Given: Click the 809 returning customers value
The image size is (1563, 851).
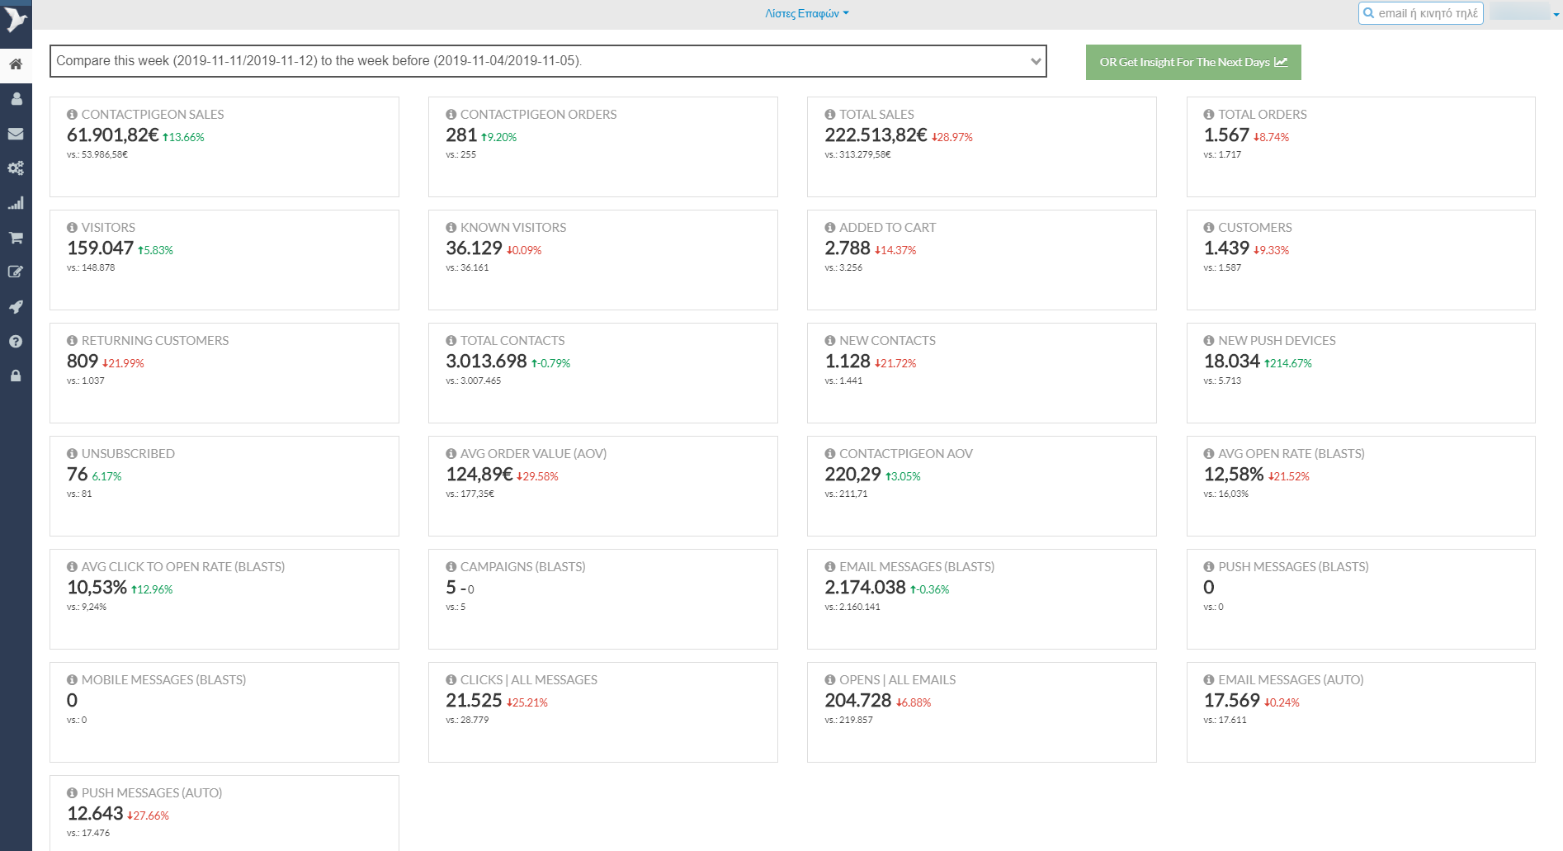Looking at the screenshot, I should click(83, 362).
